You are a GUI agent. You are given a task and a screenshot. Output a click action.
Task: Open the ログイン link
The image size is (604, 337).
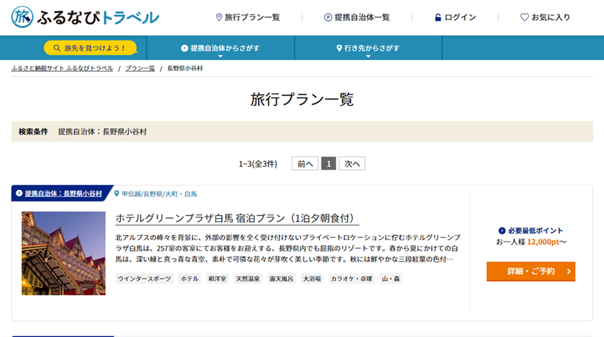click(455, 17)
